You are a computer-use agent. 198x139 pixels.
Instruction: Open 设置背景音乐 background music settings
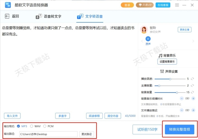tap(167, 62)
